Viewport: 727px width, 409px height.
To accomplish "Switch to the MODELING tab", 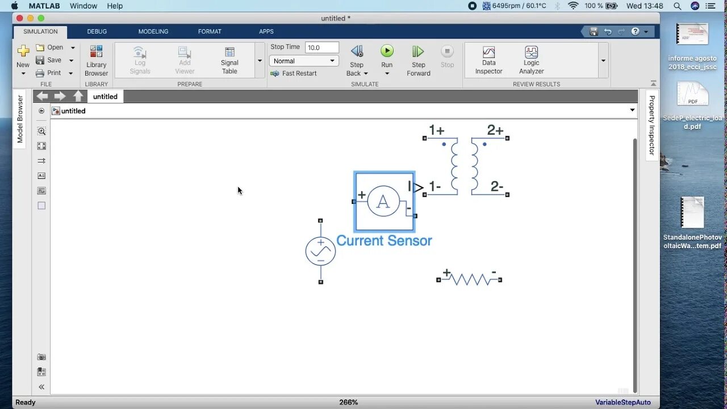I will pyautogui.click(x=153, y=32).
